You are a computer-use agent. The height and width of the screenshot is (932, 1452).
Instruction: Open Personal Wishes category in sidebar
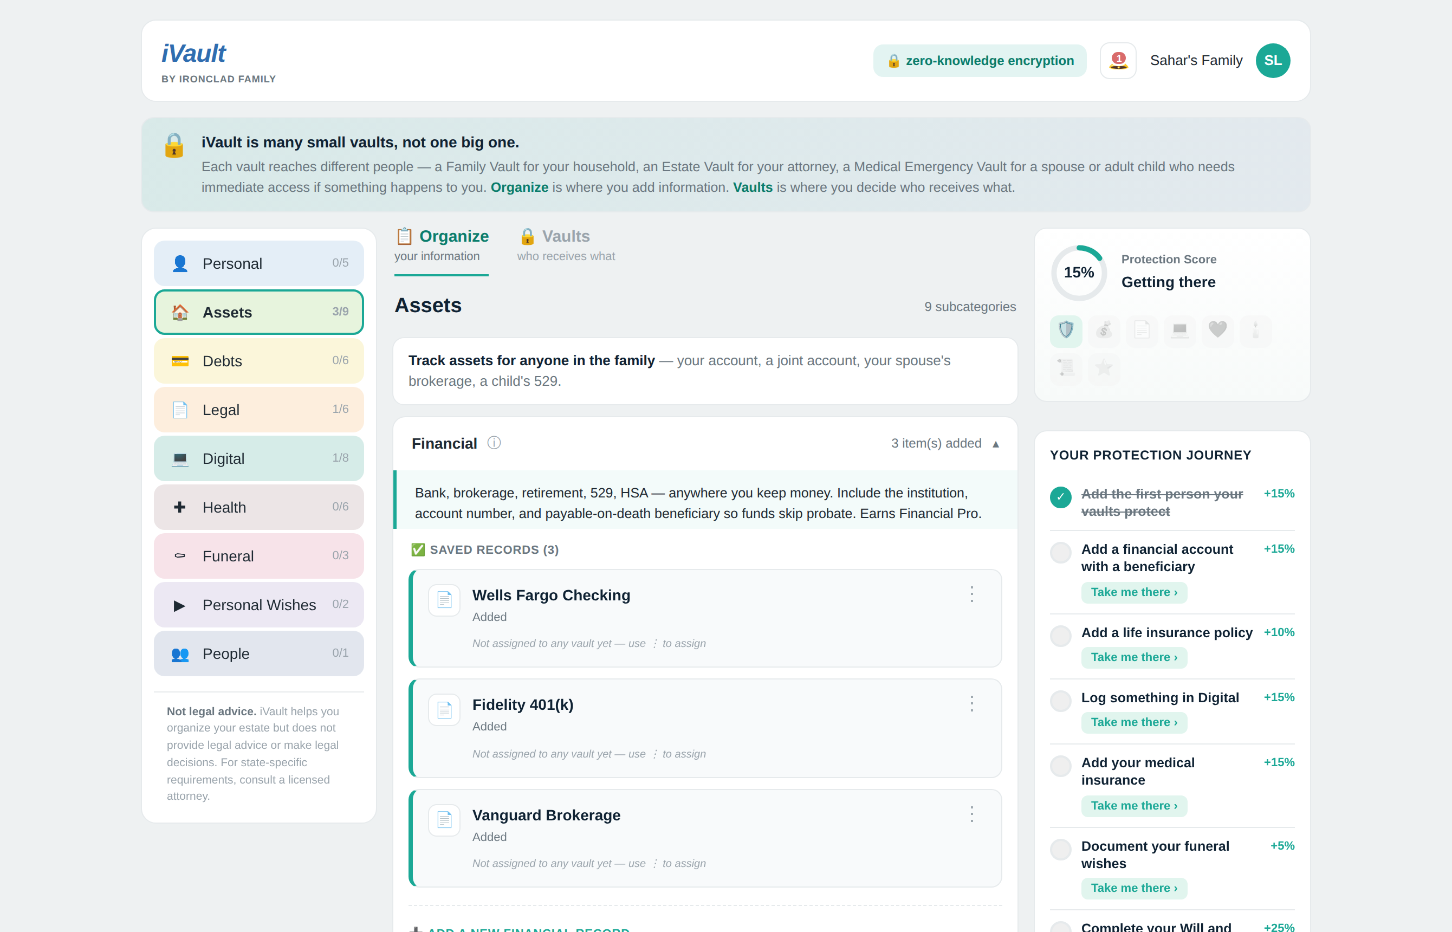pos(259,605)
